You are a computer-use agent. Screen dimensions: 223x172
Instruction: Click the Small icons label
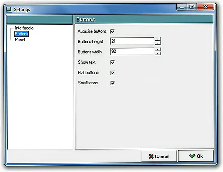[x=88, y=83]
